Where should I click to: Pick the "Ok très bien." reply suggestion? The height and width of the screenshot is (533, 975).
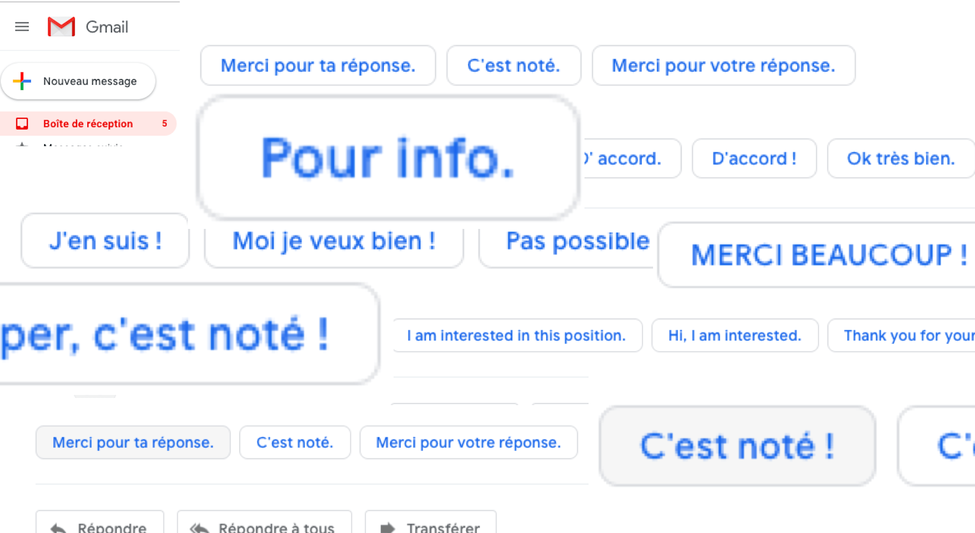pyautogui.click(x=900, y=158)
